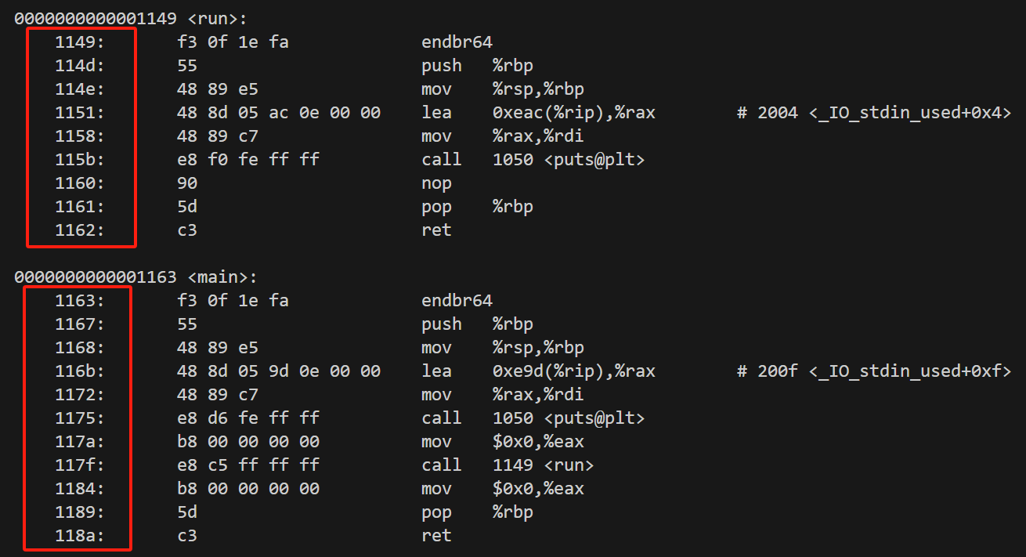
Task: Click mov $0x0,%eax at address 1184
Action: (x=502, y=488)
